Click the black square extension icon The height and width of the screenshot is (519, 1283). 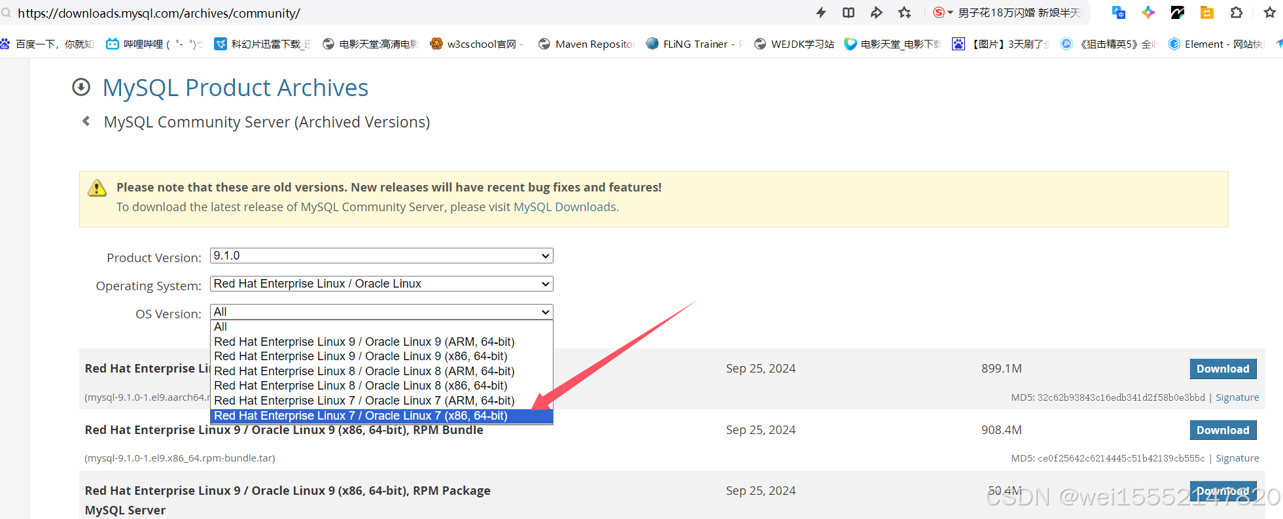[x=1178, y=12]
